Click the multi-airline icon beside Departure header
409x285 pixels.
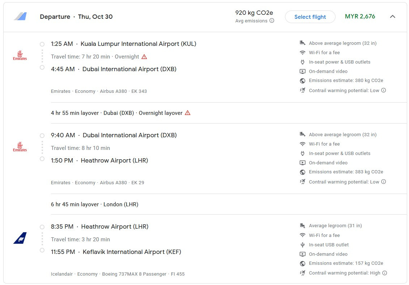click(20, 17)
